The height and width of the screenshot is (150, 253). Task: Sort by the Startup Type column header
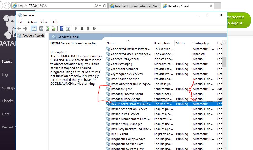click(x=201, y=43)
